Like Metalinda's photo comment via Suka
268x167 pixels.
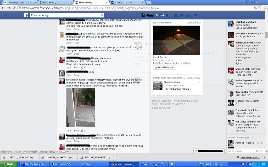point(76,130)
